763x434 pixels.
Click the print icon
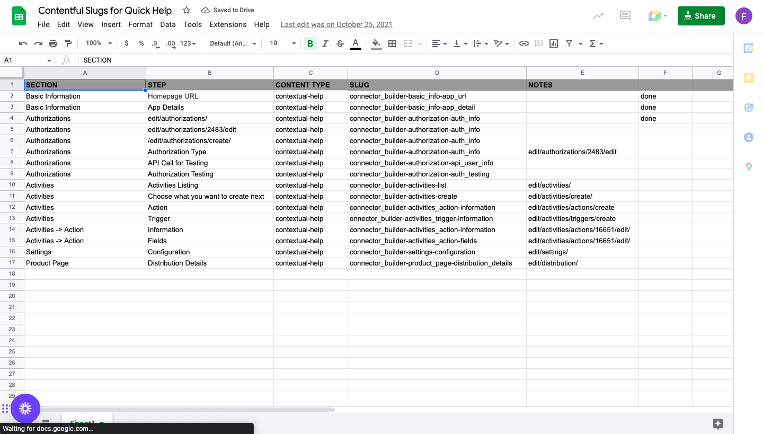(53, 43)
